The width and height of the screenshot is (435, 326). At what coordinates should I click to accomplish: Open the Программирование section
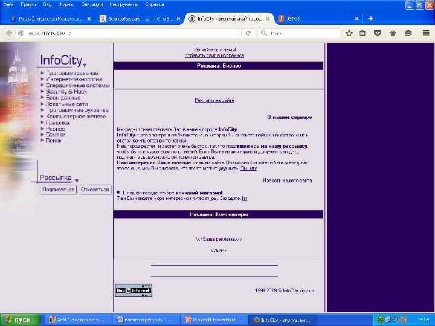(72, 73)
